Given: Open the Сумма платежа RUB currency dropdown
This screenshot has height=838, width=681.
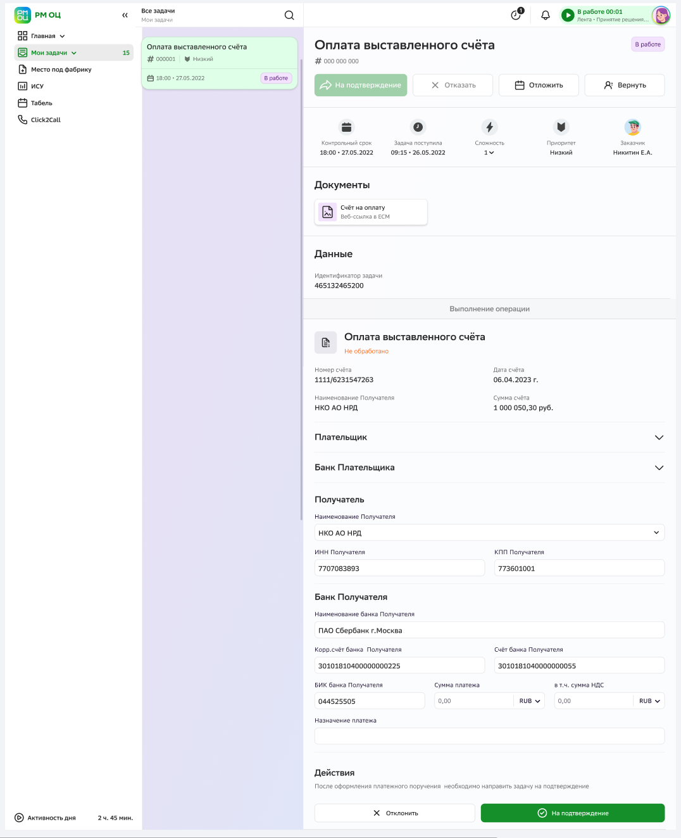Looking at the screenshot, I should 530,701.
